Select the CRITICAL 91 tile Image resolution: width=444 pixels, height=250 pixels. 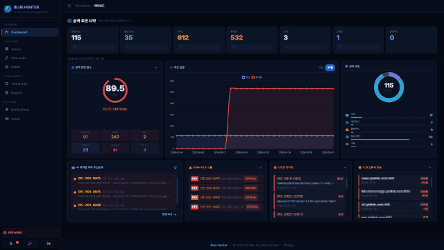[85, 135]
